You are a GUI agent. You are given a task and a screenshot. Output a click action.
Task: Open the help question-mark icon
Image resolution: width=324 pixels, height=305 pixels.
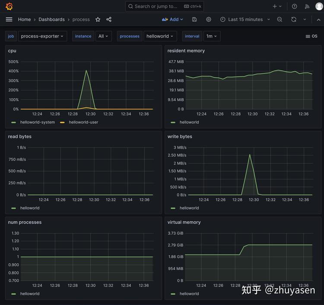click(x=294, y=6)
